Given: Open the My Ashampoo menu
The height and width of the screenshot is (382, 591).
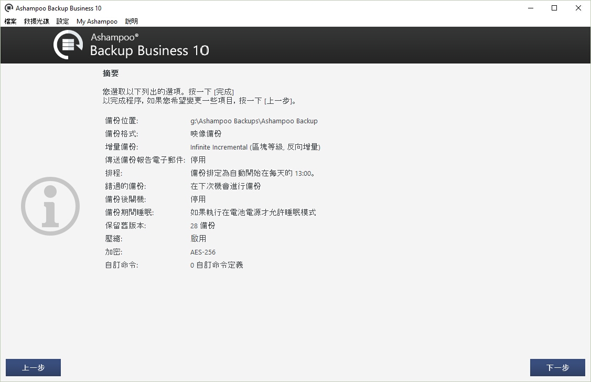Looking at the screenshot, I should pos(97,22).
